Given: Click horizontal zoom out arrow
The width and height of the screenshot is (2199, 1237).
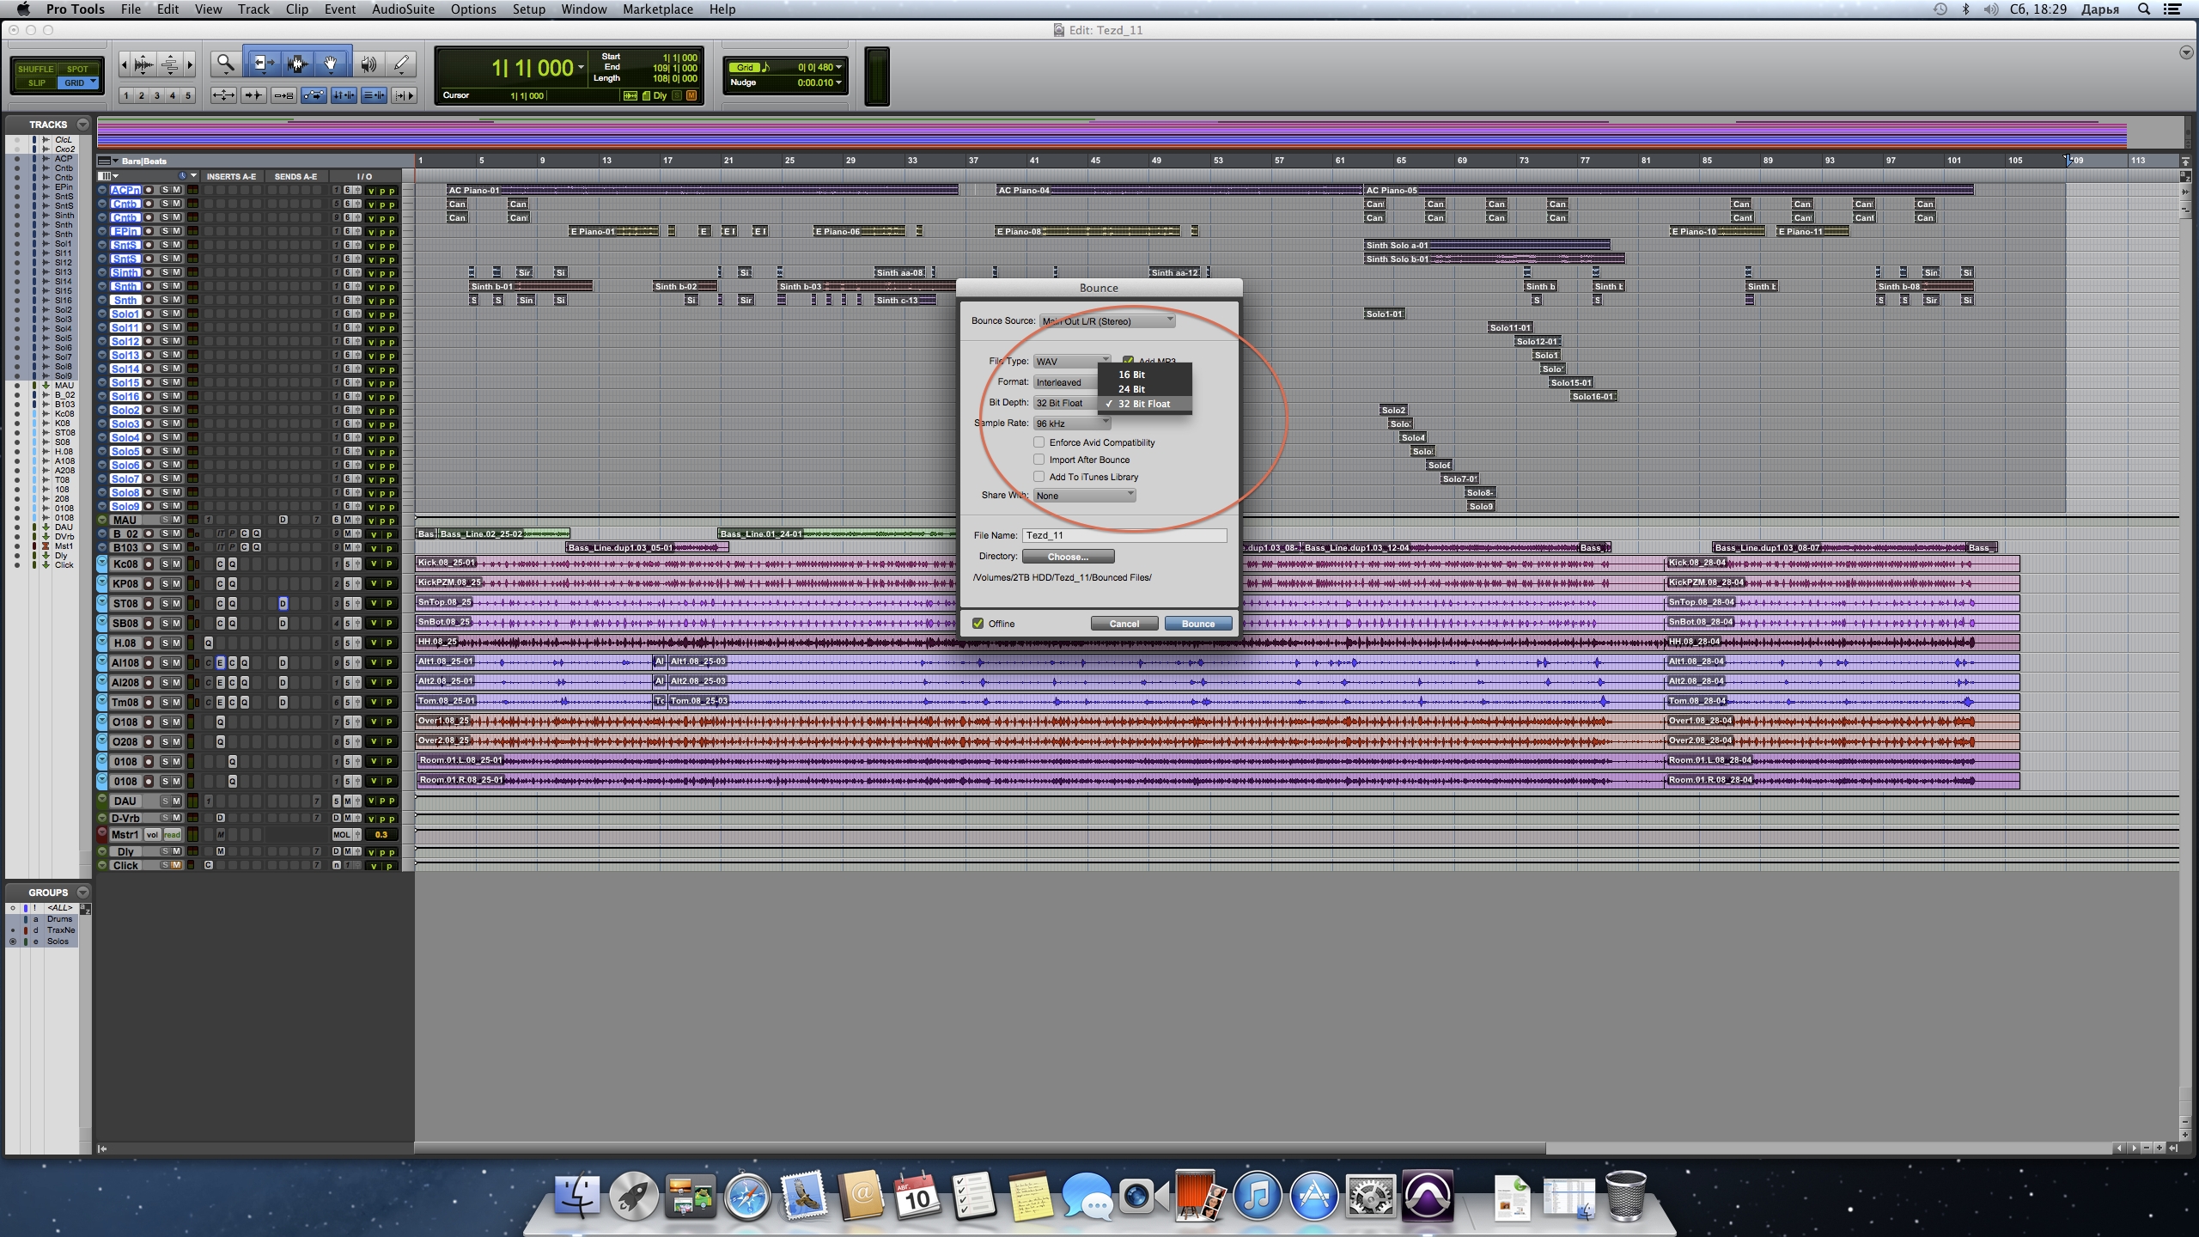Looking at the screenshot, I should coord(124,64).
